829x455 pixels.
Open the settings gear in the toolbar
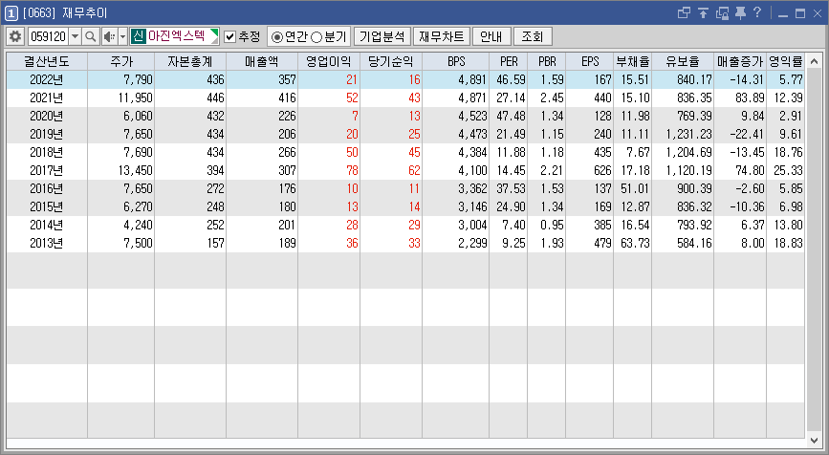(x=15, y=36)
